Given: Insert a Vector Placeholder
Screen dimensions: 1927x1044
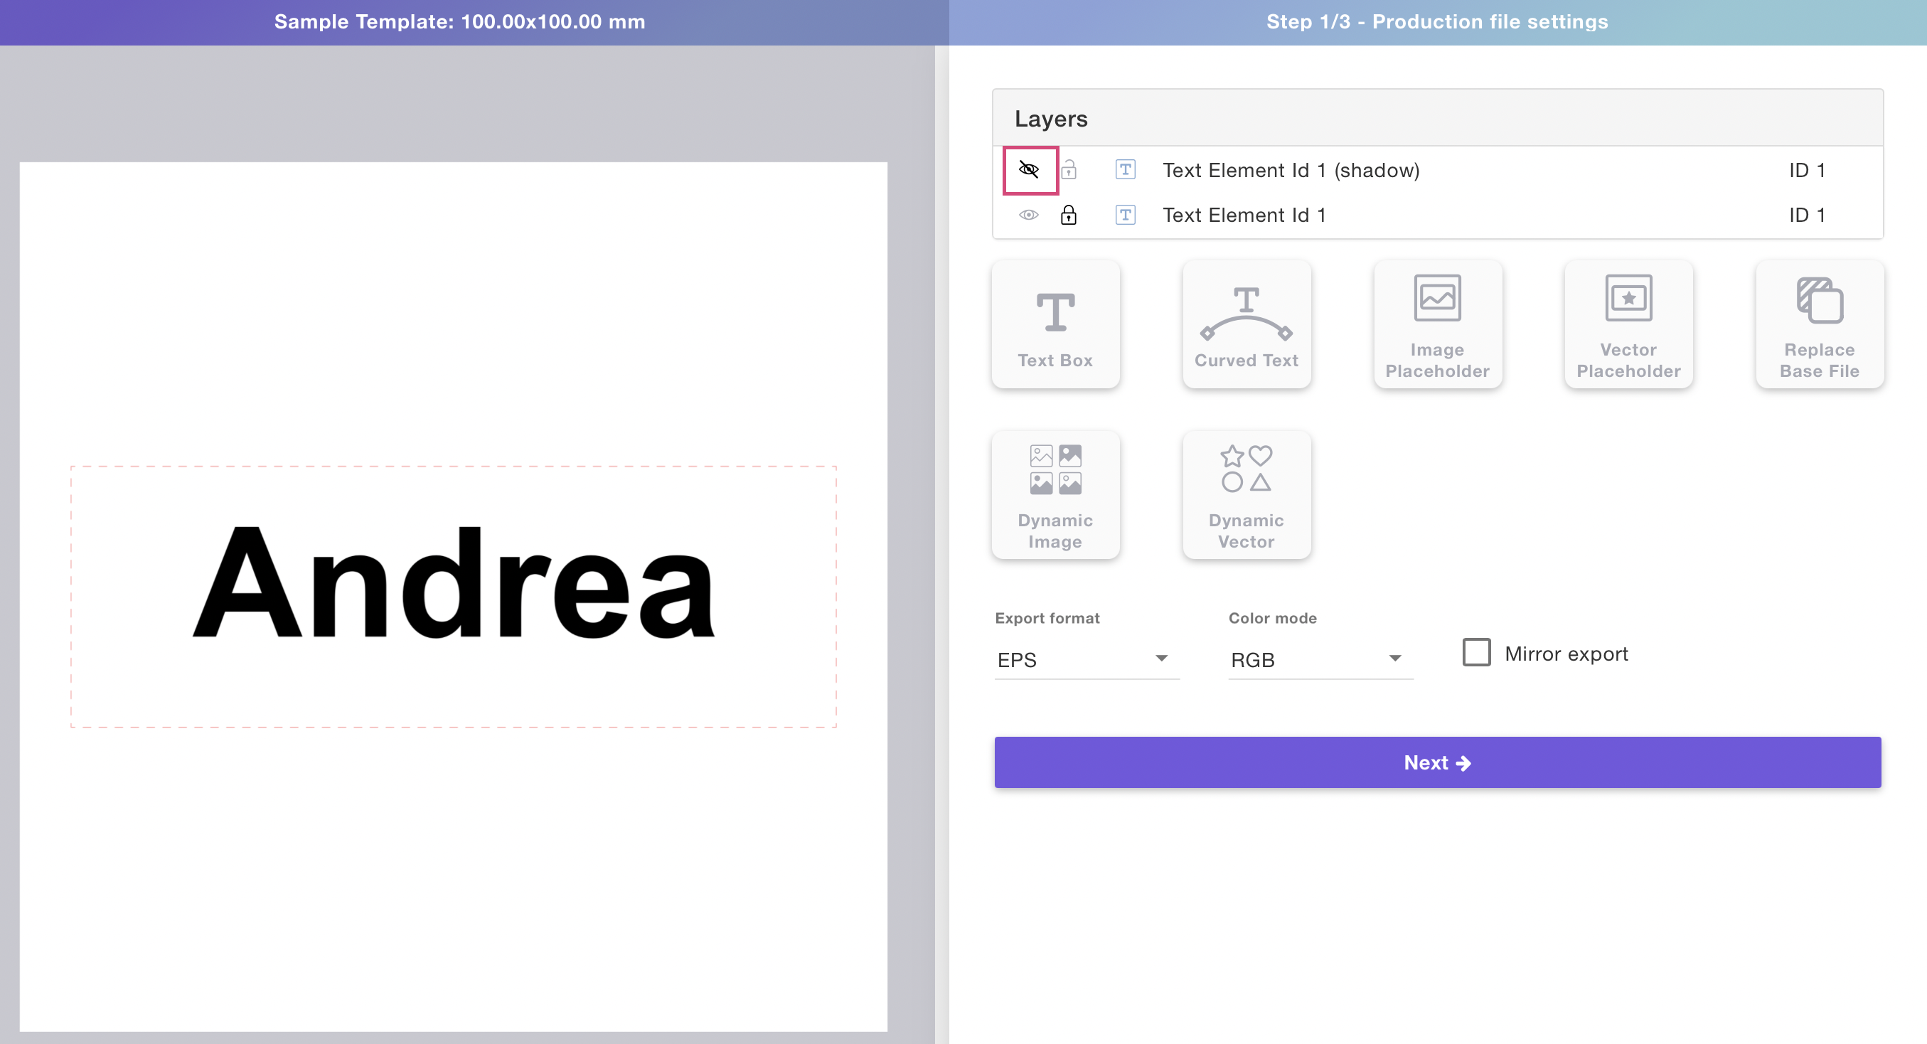Looking at the screenshot, I should tap(1628, 324).
